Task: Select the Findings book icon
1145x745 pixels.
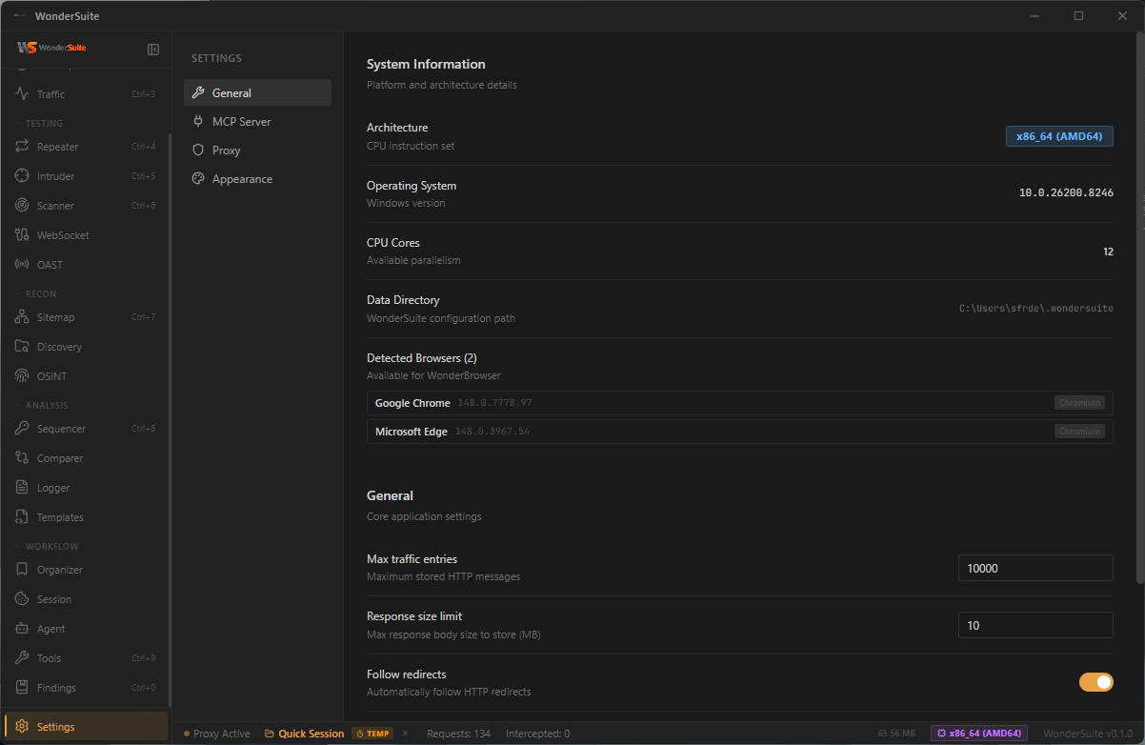Action: [22, 688]
